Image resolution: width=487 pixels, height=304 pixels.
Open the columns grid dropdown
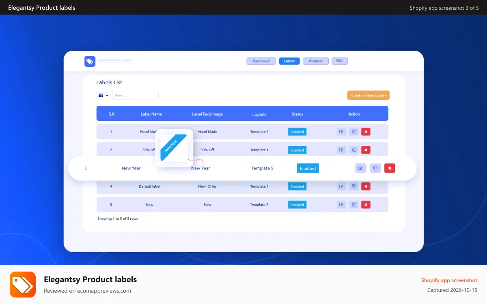(103, 95)
